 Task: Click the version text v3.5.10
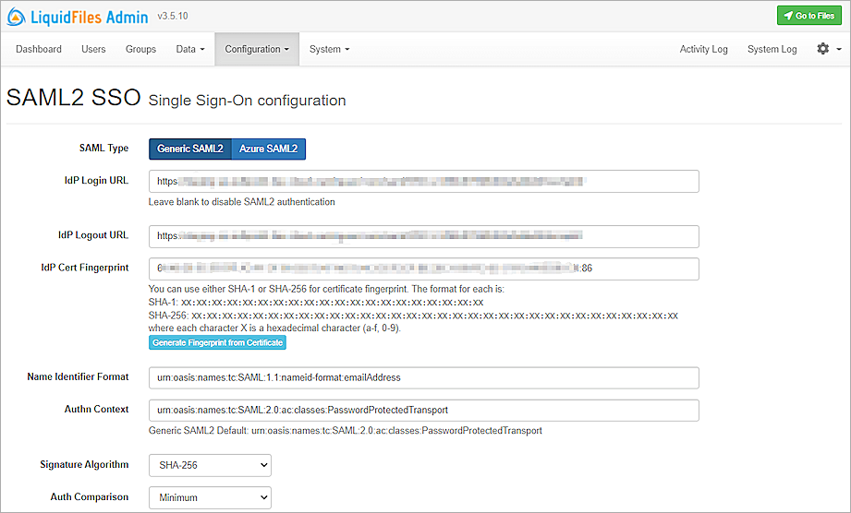pos(173,17)
